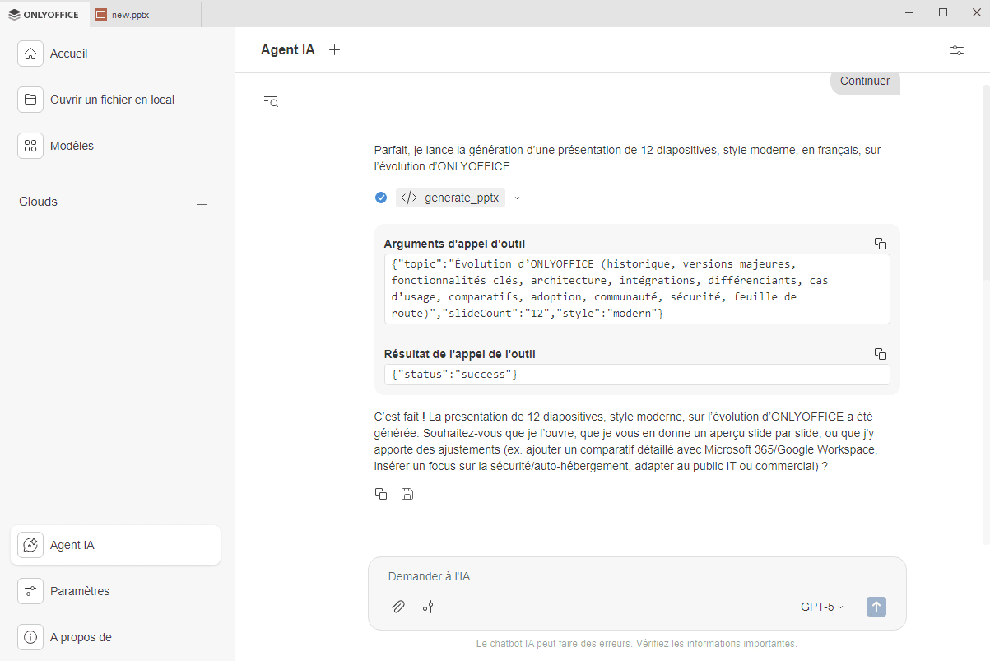Click the generate_pptx tool chip
This screenshot has height=661, width=990.
[x=450, y=198]
